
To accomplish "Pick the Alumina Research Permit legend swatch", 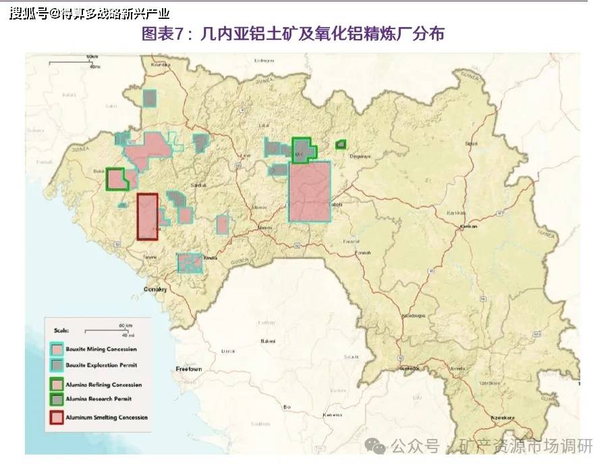I will [x=57, y=399].
